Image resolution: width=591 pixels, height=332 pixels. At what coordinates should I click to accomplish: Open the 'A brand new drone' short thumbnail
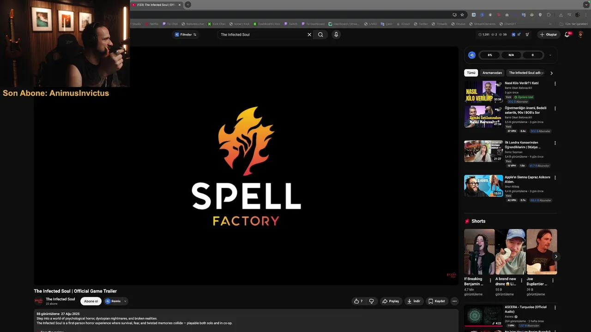511,252
